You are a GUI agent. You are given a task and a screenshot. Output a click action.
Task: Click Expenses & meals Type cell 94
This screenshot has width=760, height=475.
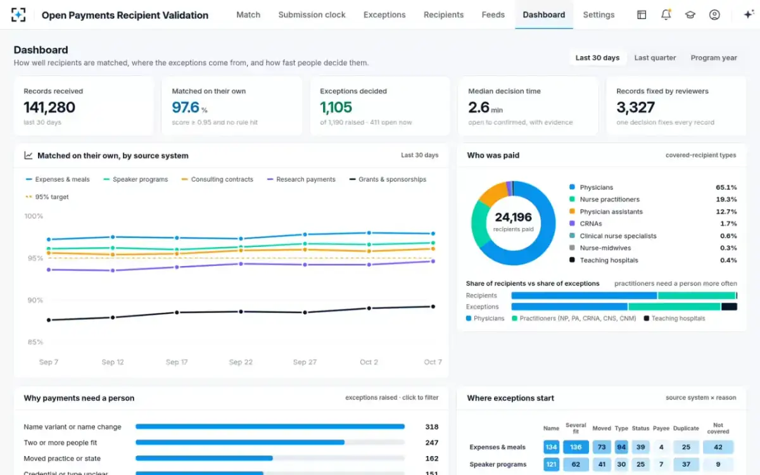click(x=621, y=447)
